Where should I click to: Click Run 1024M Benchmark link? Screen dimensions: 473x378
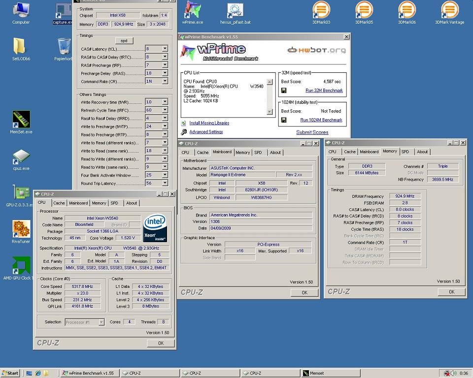[x=321, y=120]
